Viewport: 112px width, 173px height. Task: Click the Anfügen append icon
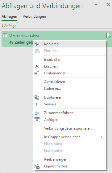37,120
